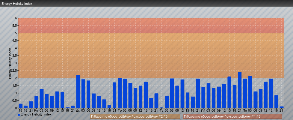293x120 pixels.
Task: Click the Energy Helicity Index legend text
Action: [x=36, y=115]
